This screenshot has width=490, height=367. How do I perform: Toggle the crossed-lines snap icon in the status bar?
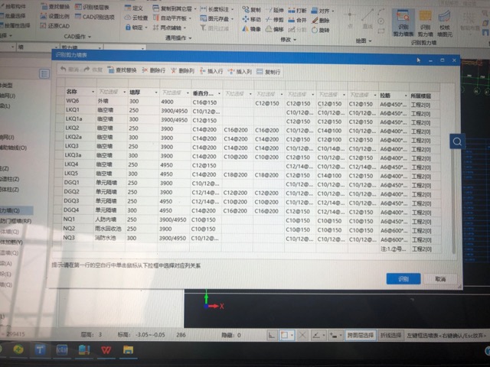pyautogui.click(x=302, y=336)
